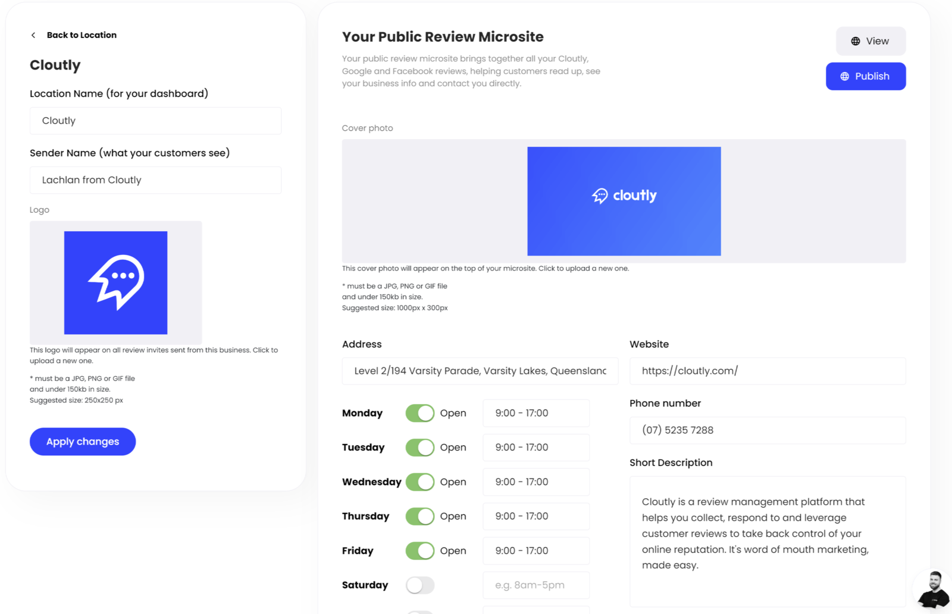Image resolution: width=952 pixels, height=614 pixels.
Task: Click the Website URL field
Action: [767, 371]
